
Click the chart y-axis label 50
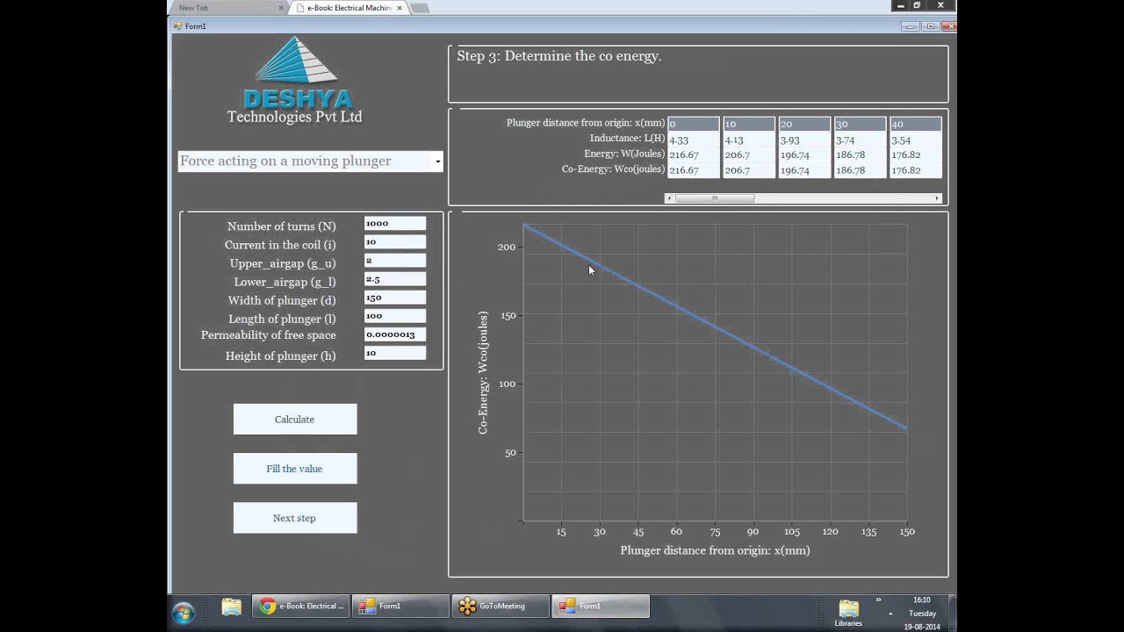pos(509,453)
